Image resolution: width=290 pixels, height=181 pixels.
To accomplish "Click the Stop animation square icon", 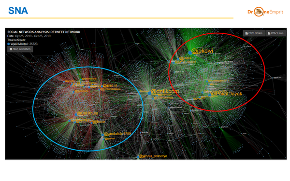I will pos(11,49).
